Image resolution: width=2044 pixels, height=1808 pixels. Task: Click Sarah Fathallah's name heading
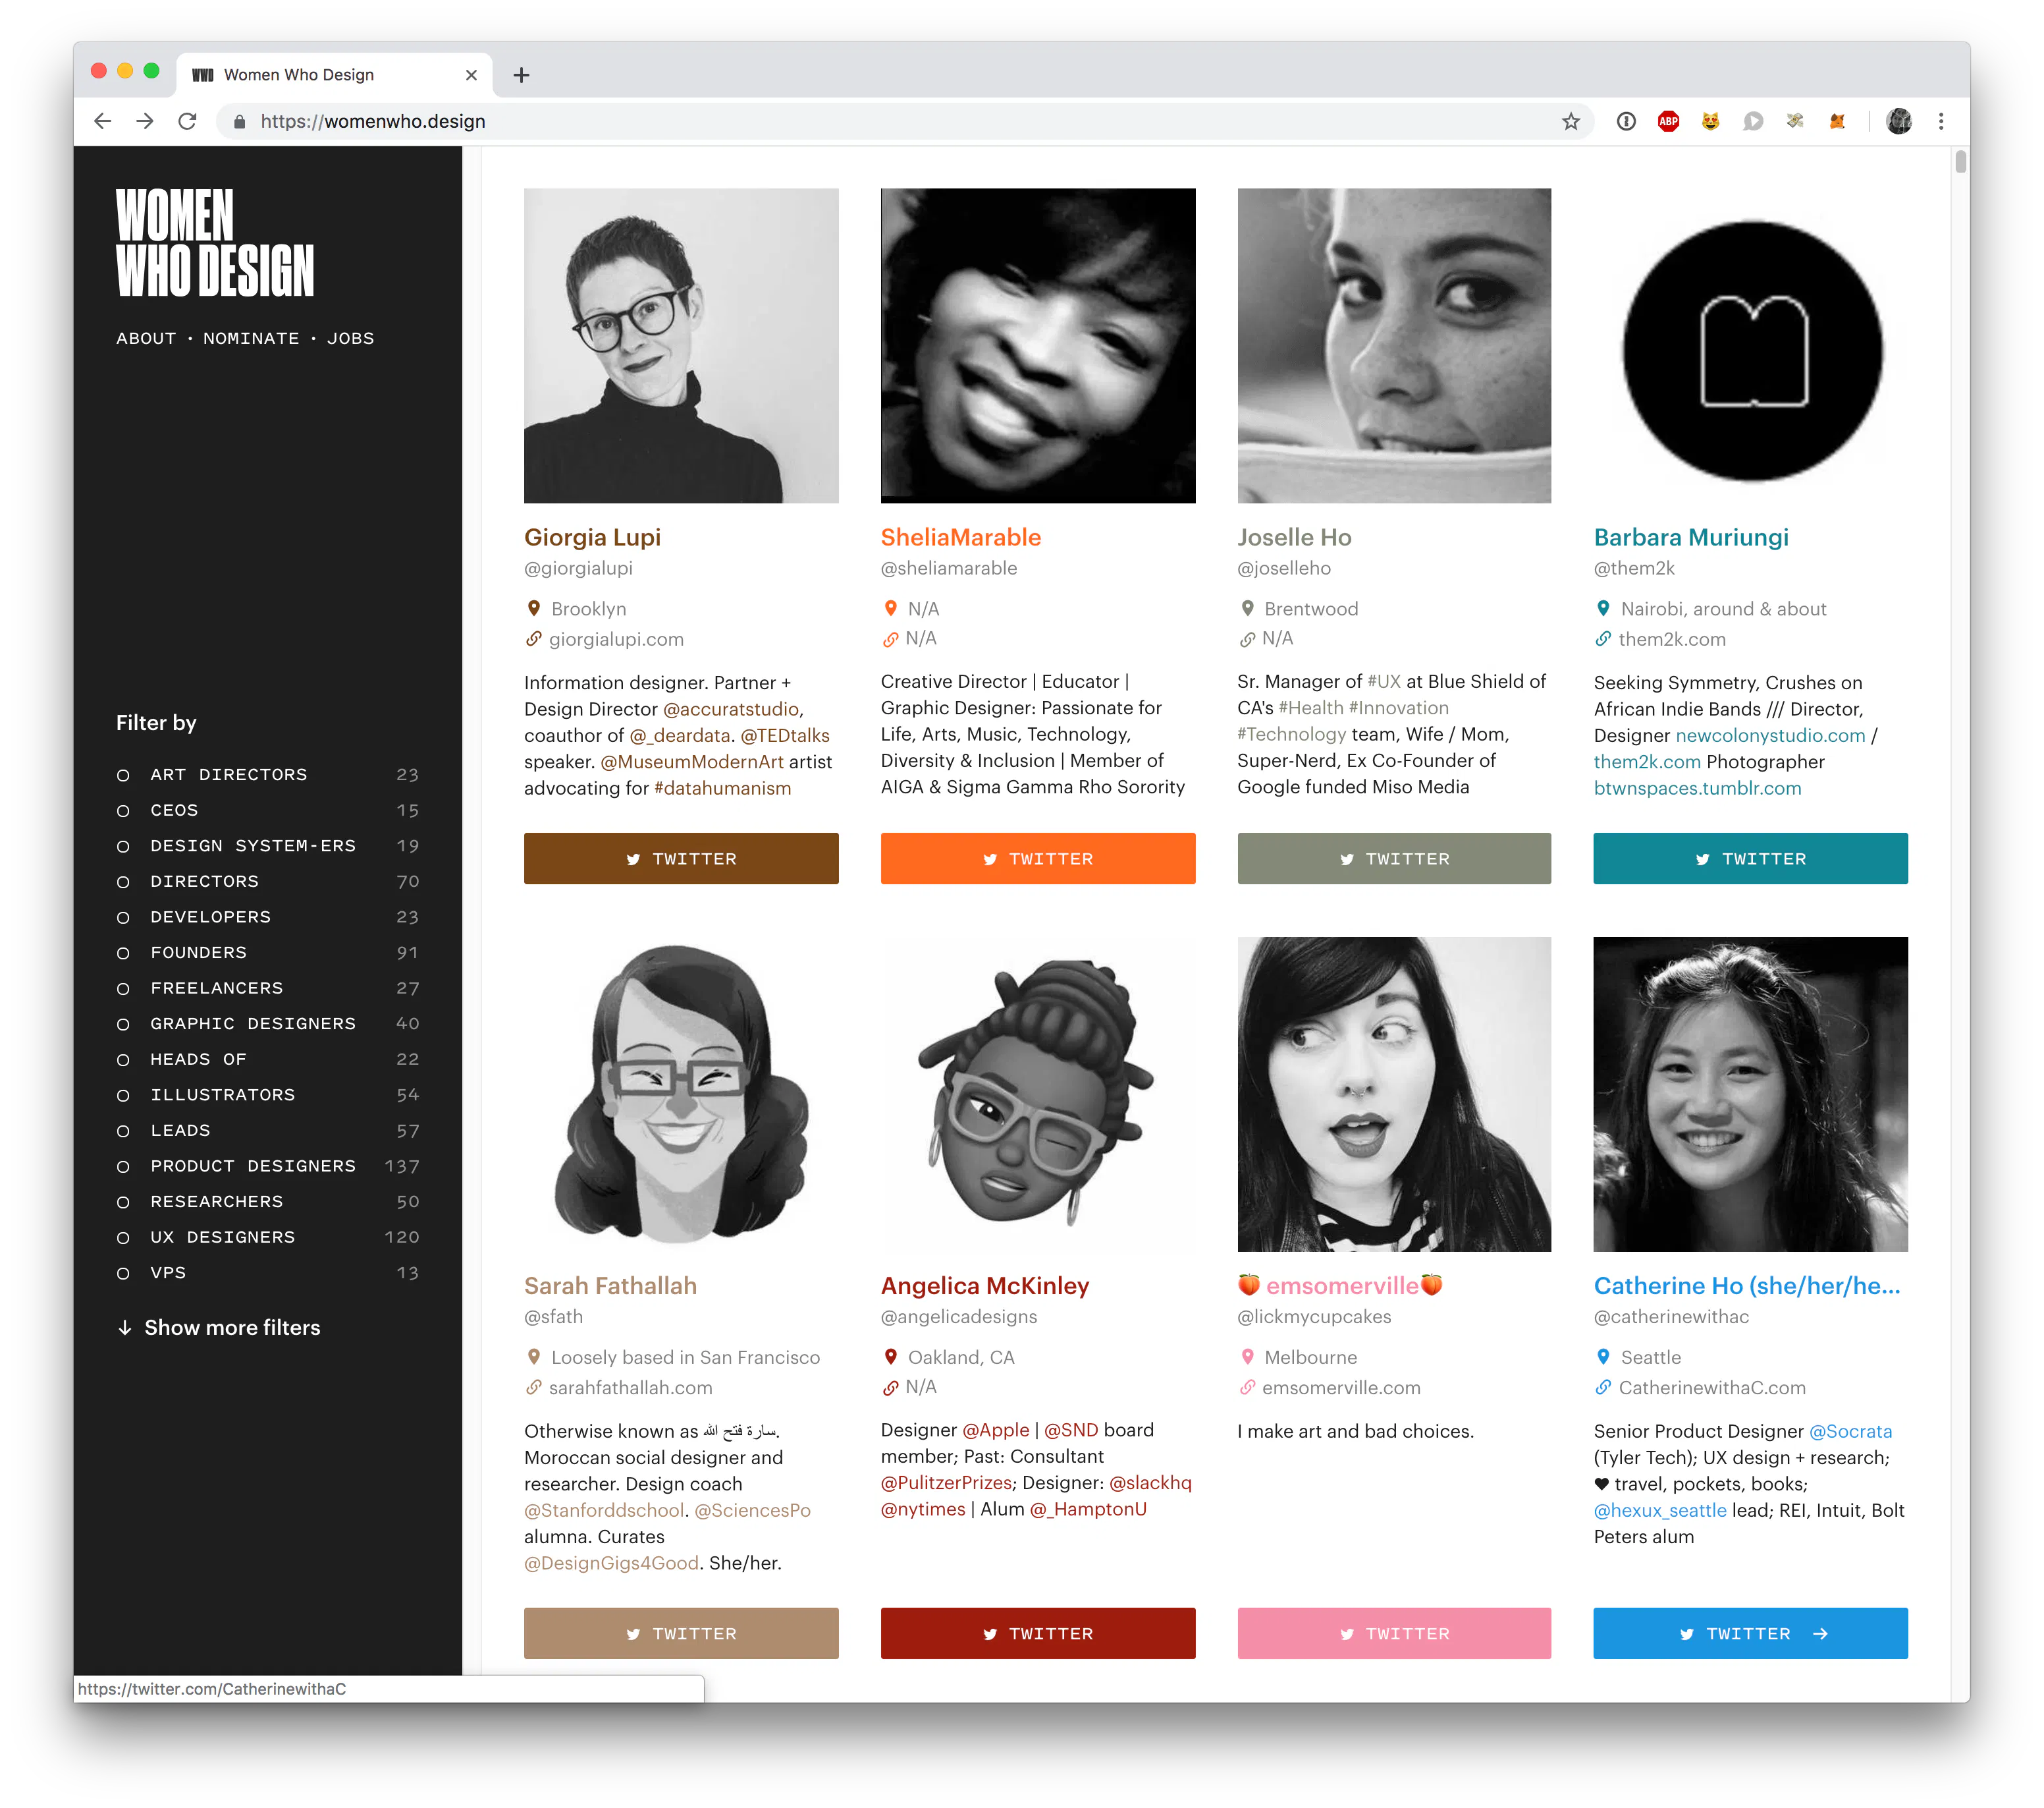pyautogui.click(x=610, y=1285)
